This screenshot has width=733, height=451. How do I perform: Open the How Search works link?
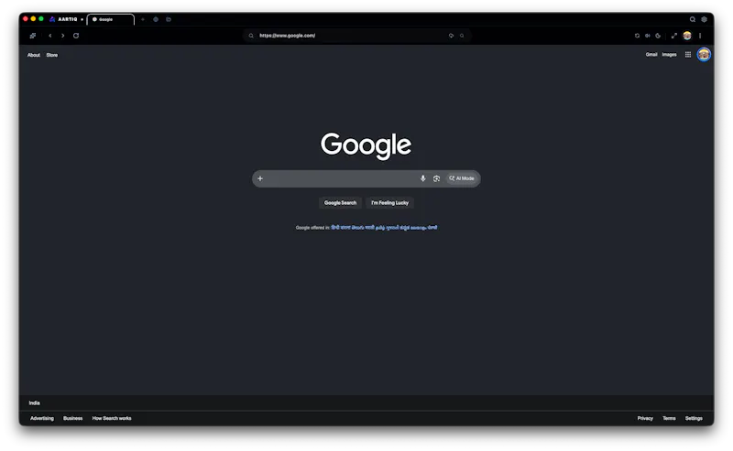click(x=112, y=418)
